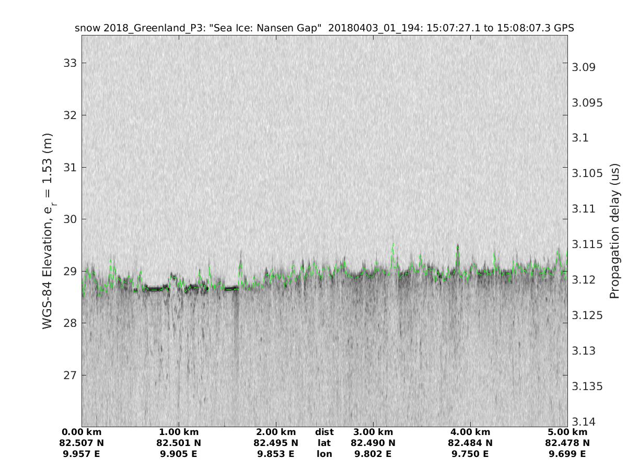Select the 3.105 propagation delay tick
This screenshot has width=627, height=470.
coord(587,173)
